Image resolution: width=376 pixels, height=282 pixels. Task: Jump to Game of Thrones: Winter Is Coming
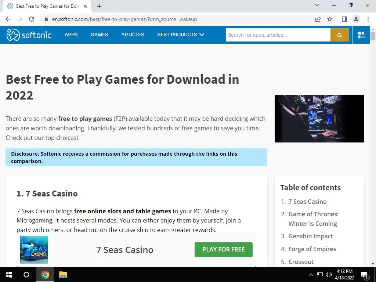[314, 219]
